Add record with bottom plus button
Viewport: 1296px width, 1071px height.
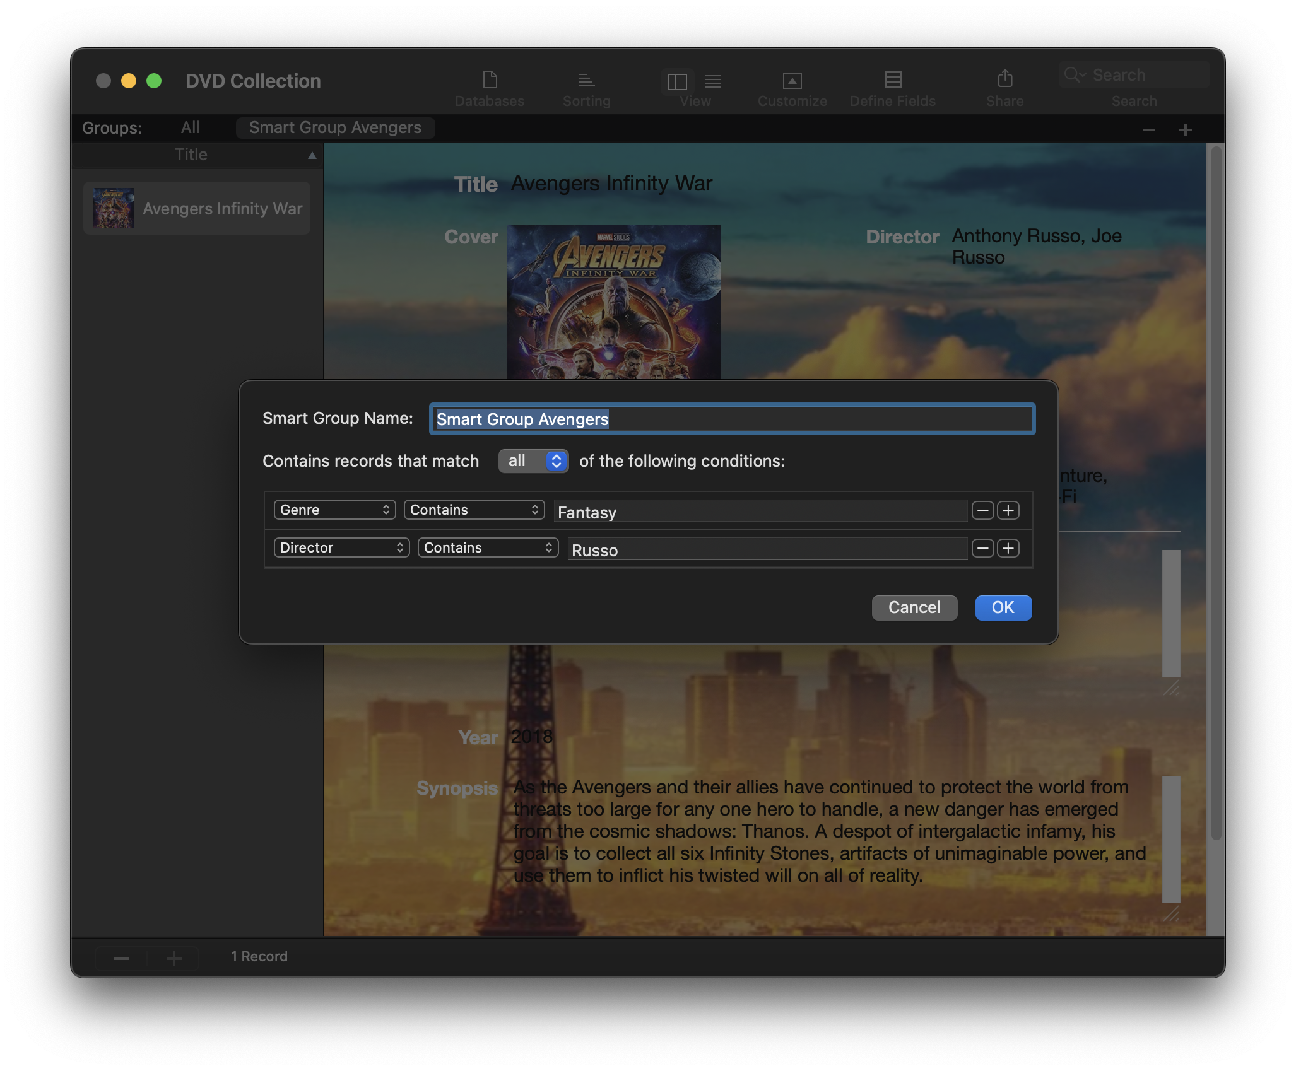174,959
